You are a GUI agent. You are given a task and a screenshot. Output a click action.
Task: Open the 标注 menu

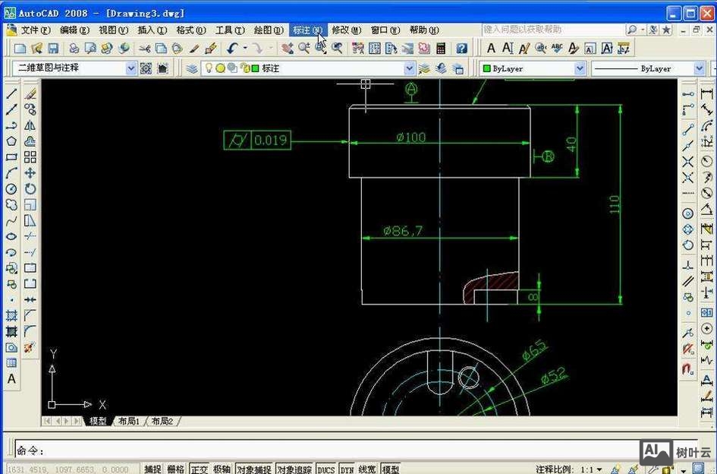(x=307, y=30)
